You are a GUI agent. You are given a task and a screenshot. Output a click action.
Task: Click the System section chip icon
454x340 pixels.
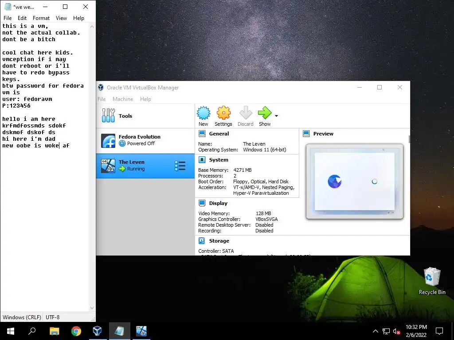tap(202, 159)
